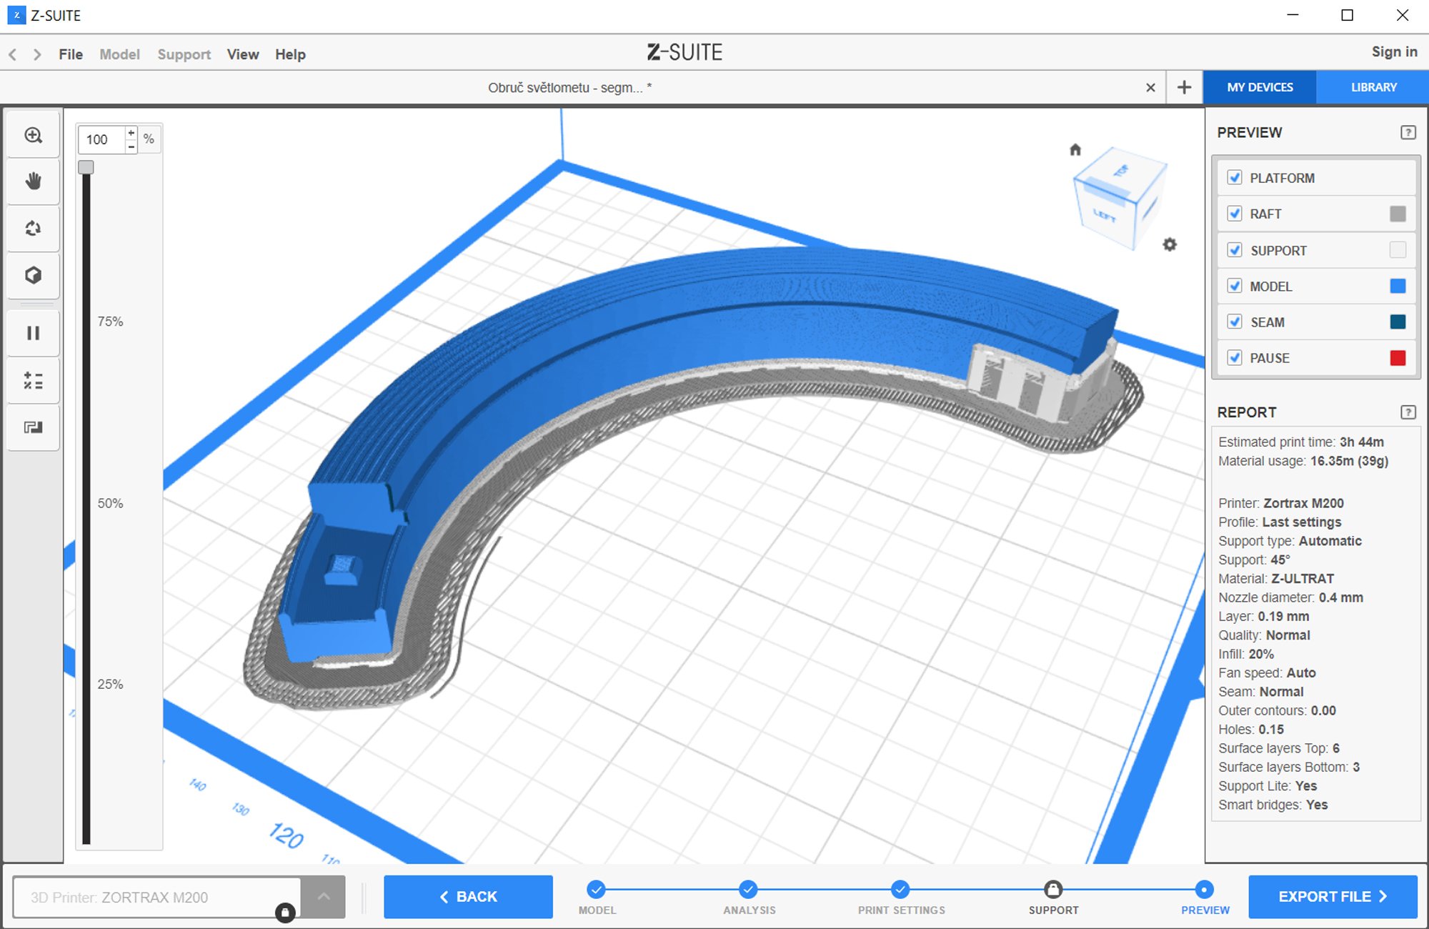Add a new tab with plus
Viewport: 1429px width, 929px height.
click(x=1184, y=87)
